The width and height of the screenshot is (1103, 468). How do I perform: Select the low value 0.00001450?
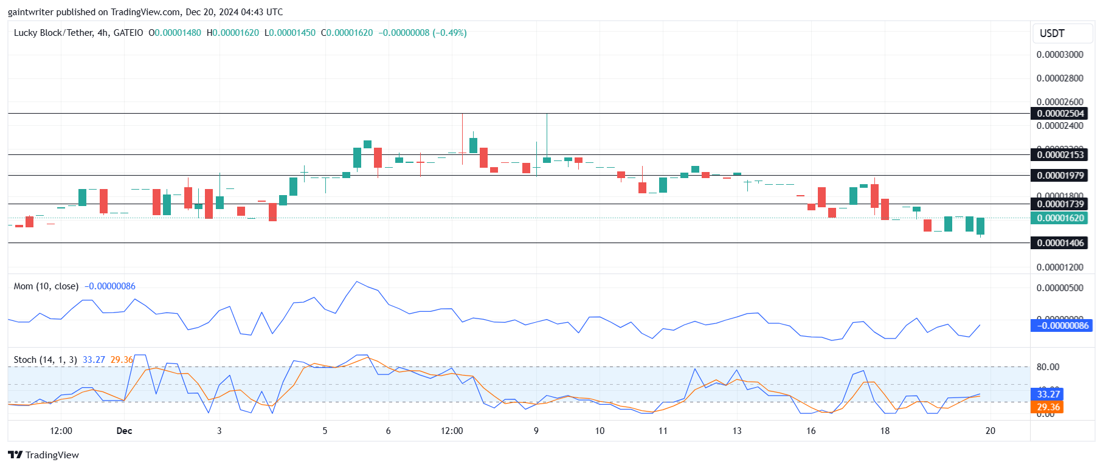pyautogui.click(x=292, y=33)
